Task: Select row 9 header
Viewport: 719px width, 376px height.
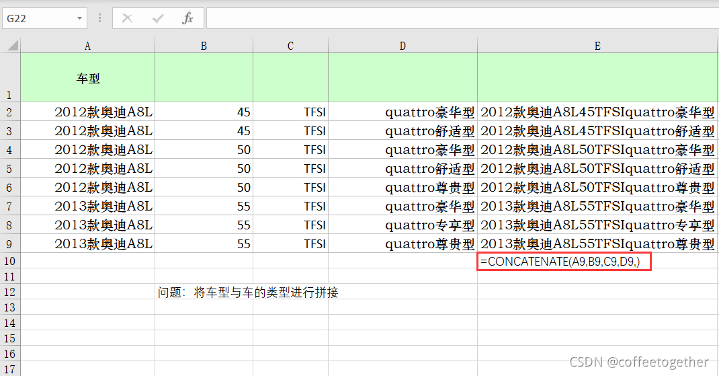Action: tap(10, 243)
